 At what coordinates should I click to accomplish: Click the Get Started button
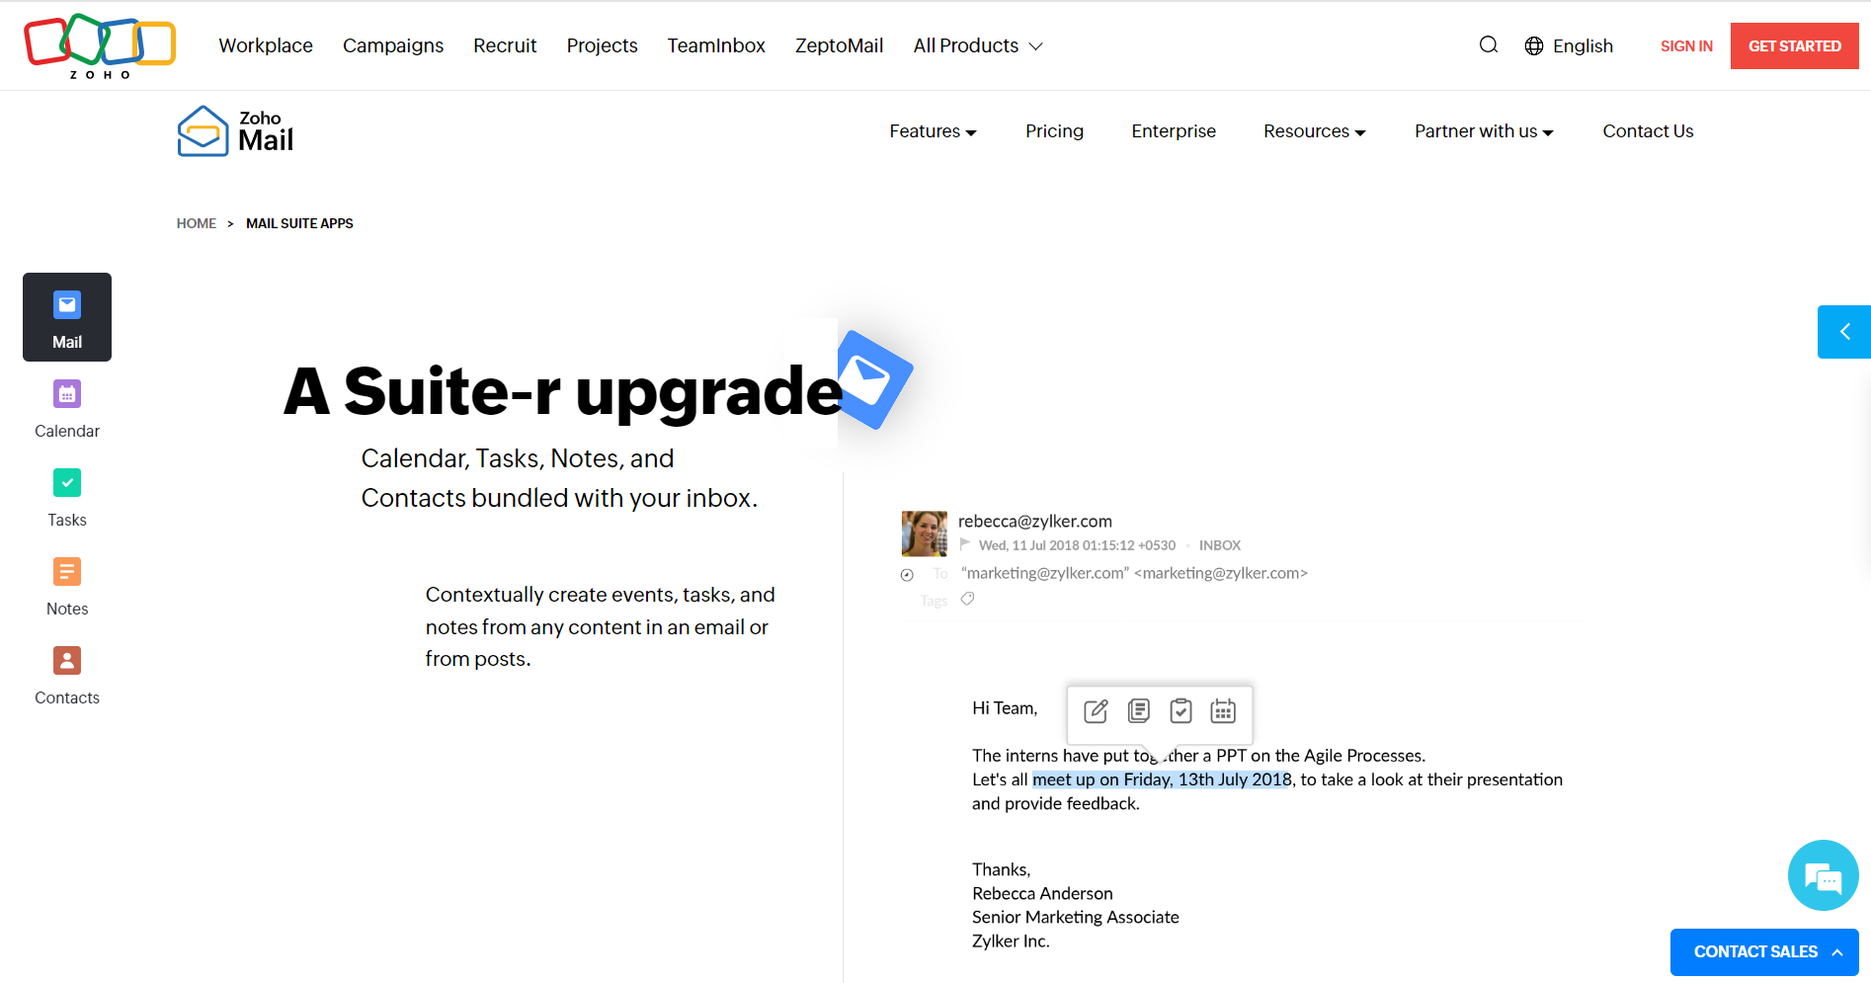pyautogui.click(x=1795, y=46)
